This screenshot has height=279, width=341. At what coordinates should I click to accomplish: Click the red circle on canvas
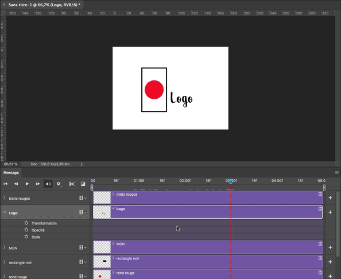tap(154, 90)
